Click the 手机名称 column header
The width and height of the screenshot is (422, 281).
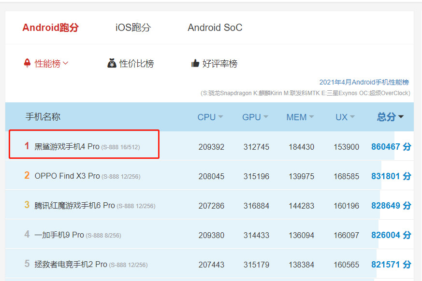pos(43,117)
